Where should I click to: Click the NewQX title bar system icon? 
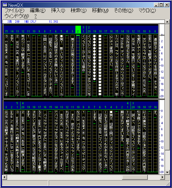coord(5,5)
